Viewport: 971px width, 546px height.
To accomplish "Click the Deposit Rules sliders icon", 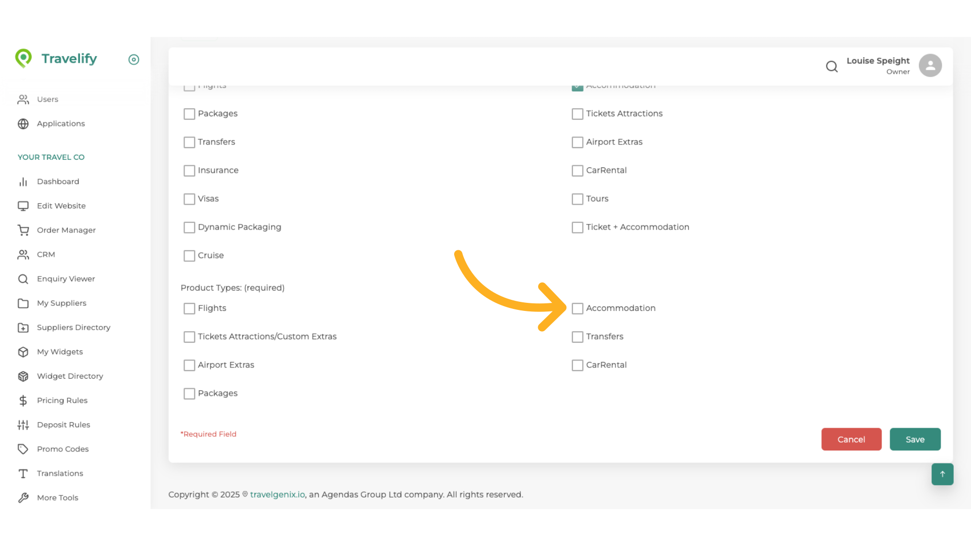I will click(x=23, y=425).
